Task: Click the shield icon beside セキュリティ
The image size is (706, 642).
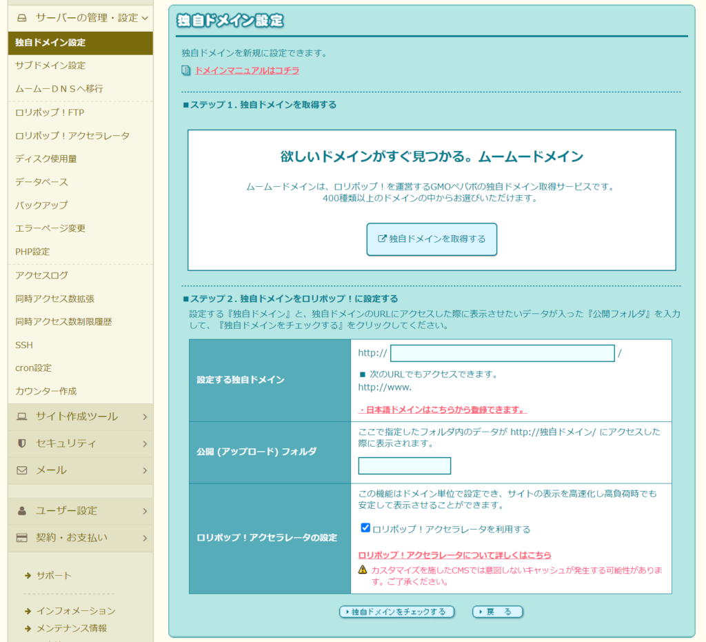Action: [x=21, y=443]
